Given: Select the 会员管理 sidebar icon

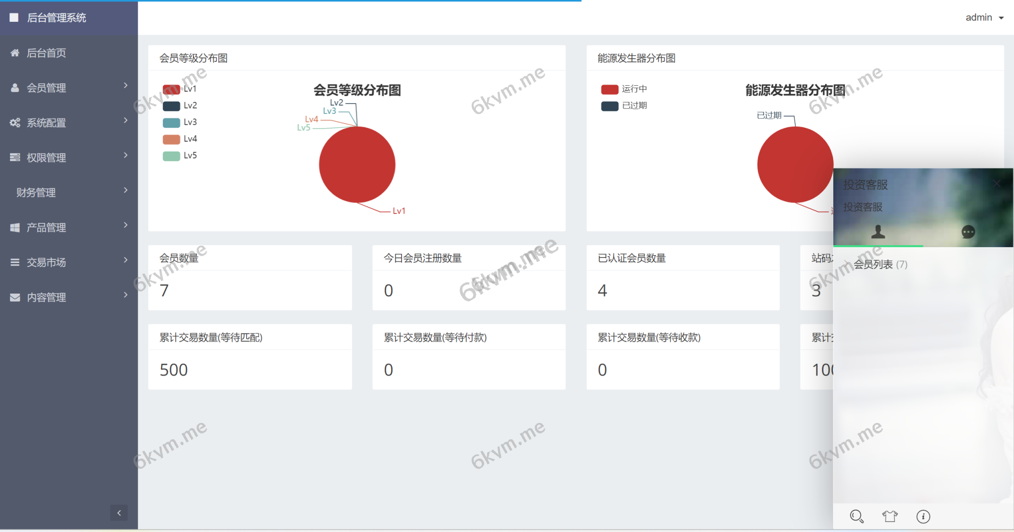Looking at the screenshot, I should click(14, 88).
